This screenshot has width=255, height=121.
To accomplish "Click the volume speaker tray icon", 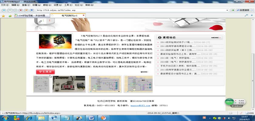I will (x=229, y=118).
